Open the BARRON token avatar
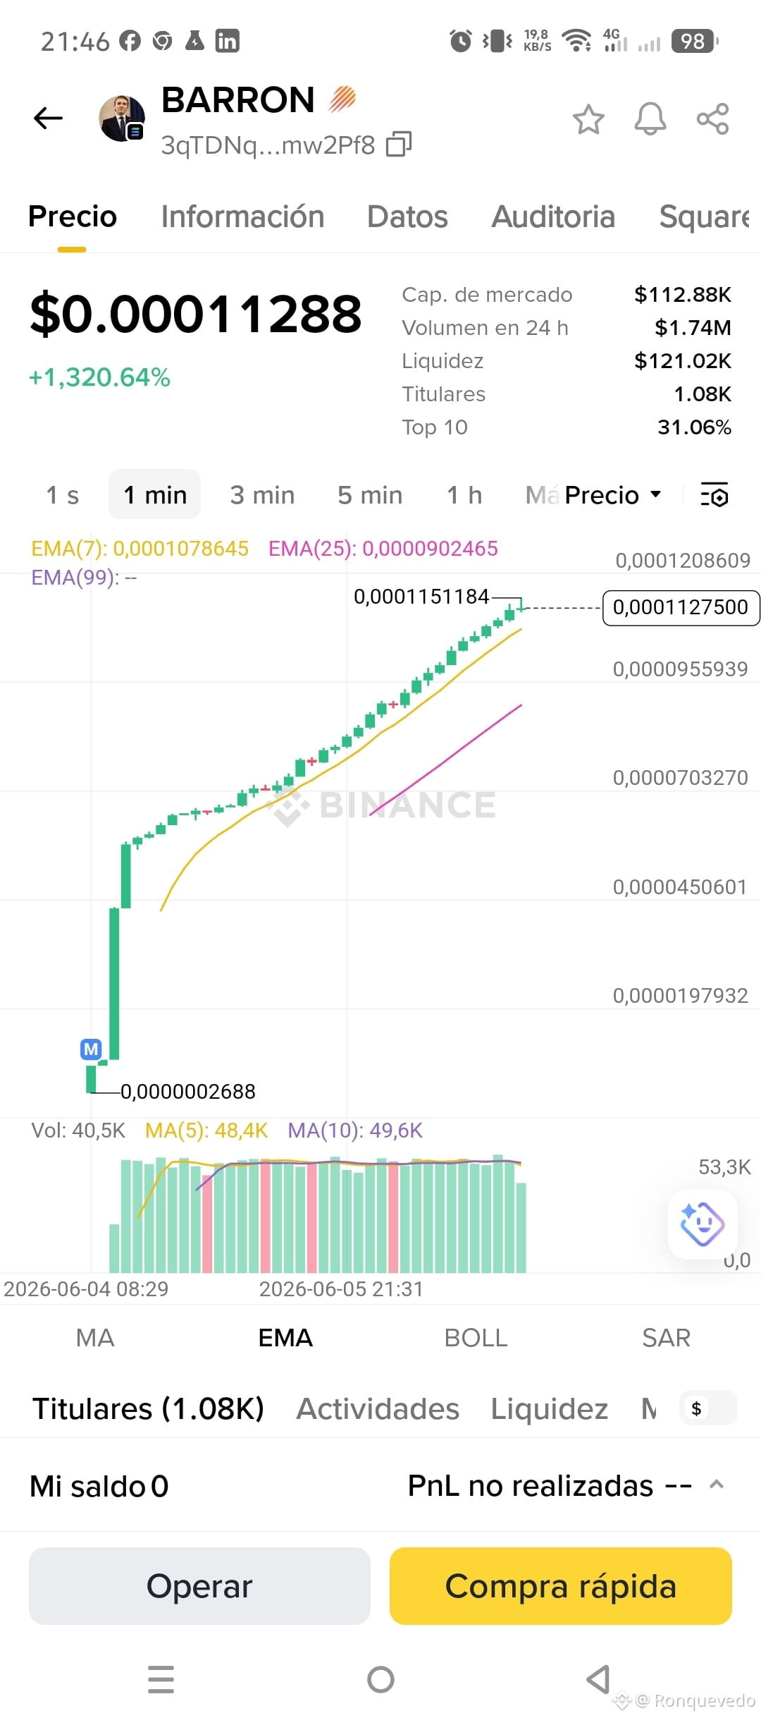Screen dimensions: 761x1718 point(122,118)
